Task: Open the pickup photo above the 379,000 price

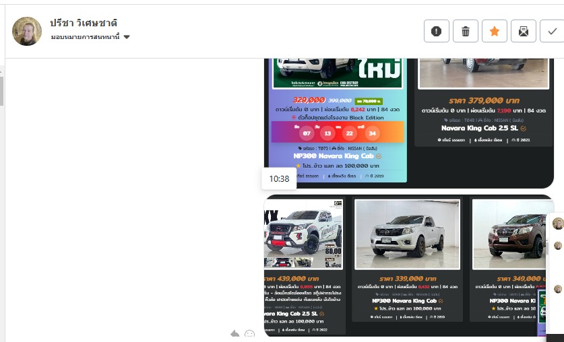Action: (x=484, y=73)
